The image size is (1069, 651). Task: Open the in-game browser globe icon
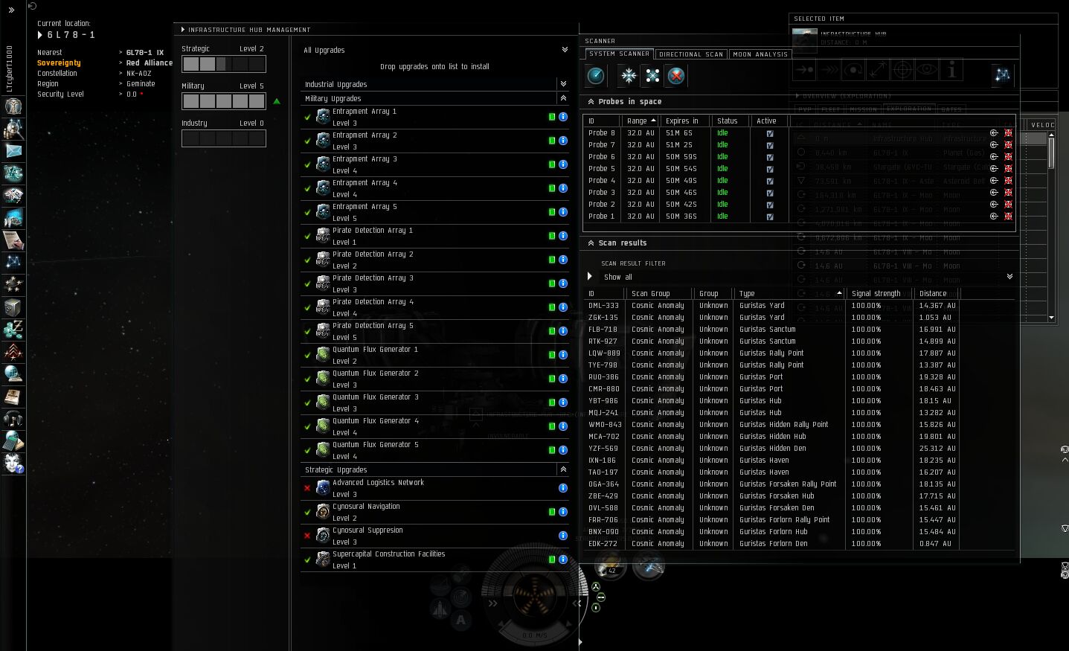pyautogui.click(x=13, y=374)
